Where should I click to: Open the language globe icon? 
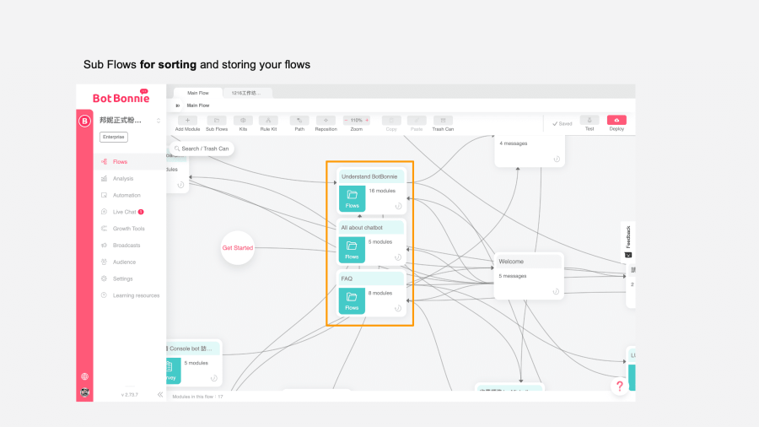click(x=84, y=376)
